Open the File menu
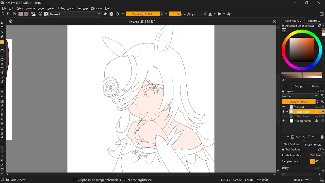The image size is (325, 183). pyautogui.click(x=4, y=8)
